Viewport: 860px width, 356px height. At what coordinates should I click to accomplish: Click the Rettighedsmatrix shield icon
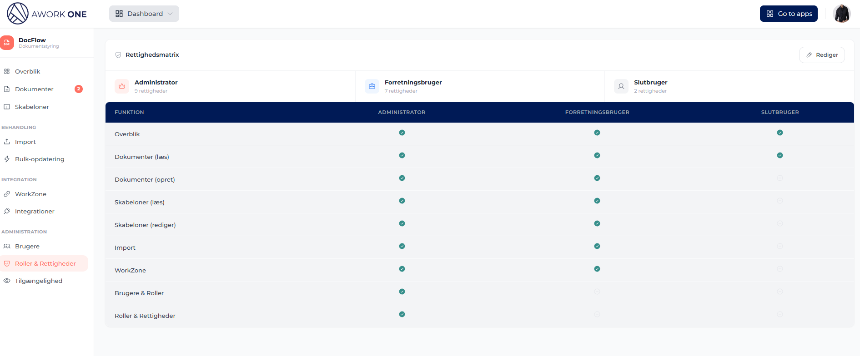click(x=118, y=55)
